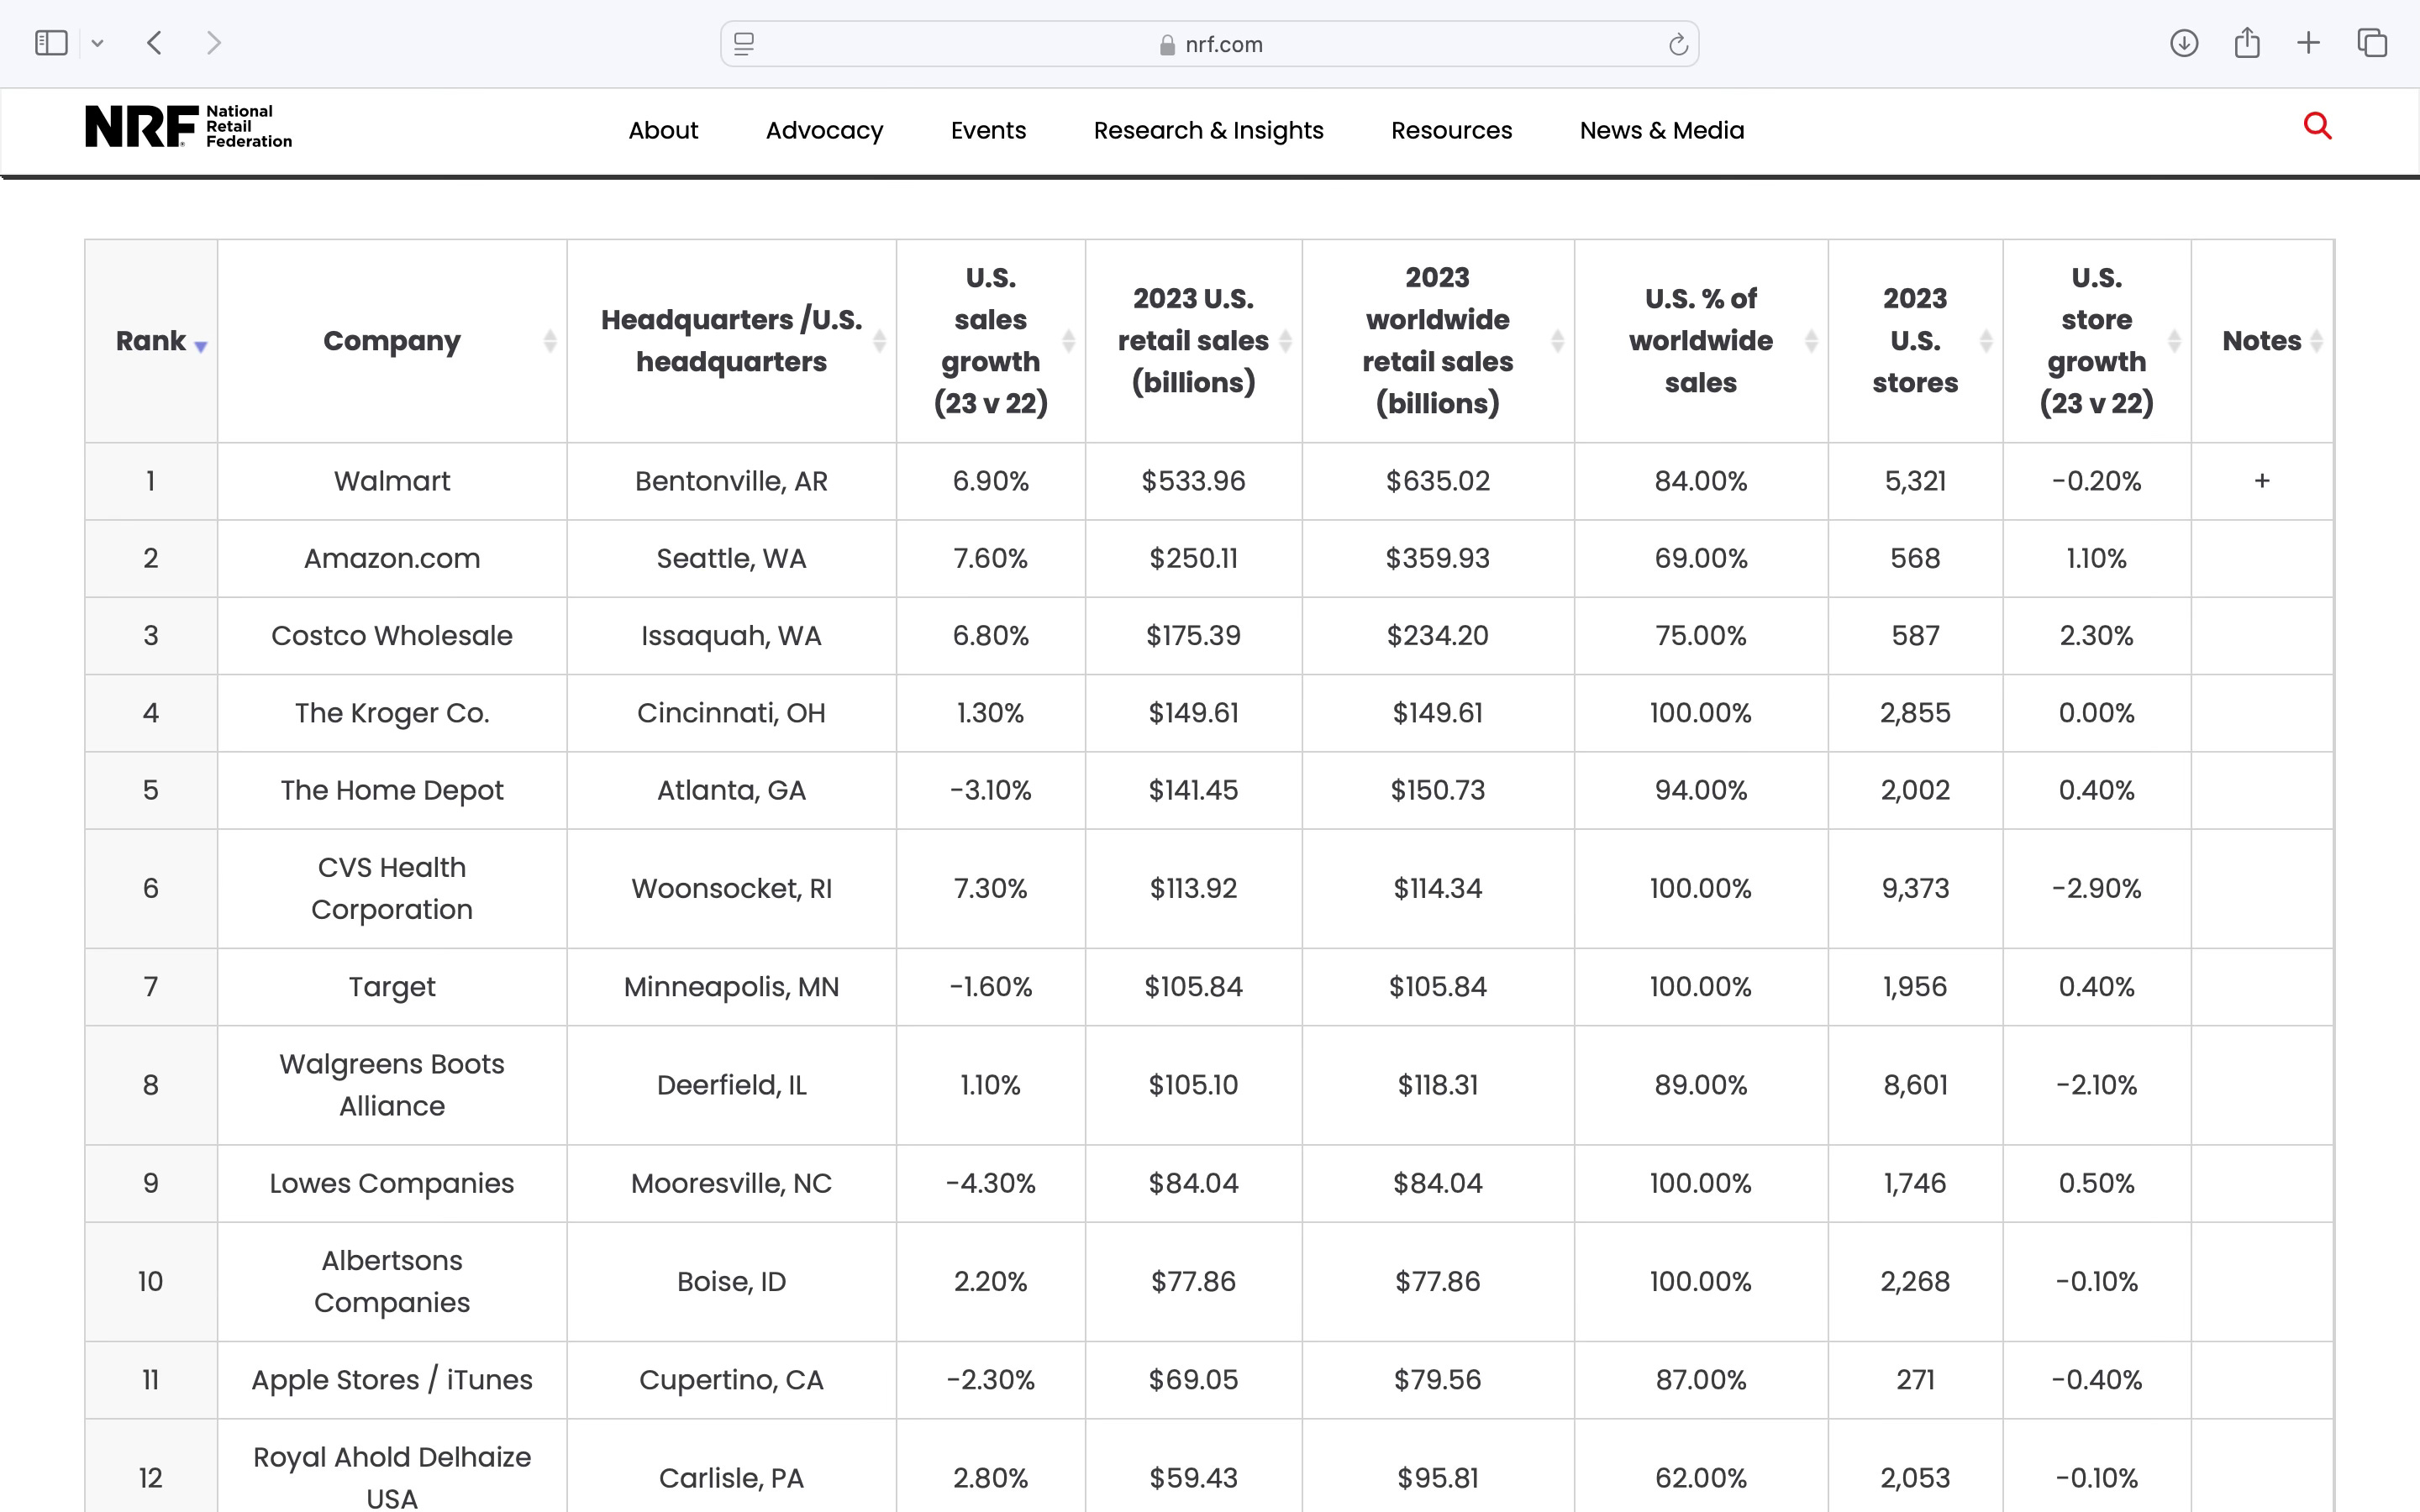
Task: Click the -2.90% store growth value
Action: (x=2096, y=888)
